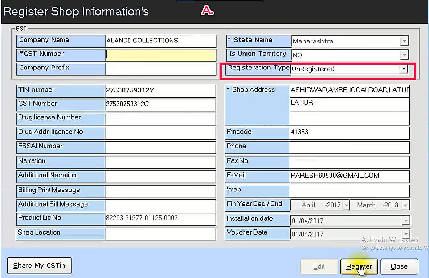Click the CST Number field
This screenshot has width=429, height=278.
pos(160,105)
